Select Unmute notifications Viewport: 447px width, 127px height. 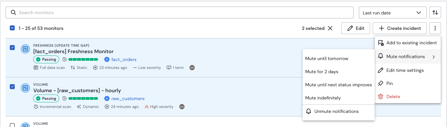coord(336,111)
